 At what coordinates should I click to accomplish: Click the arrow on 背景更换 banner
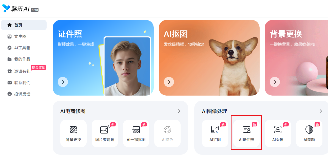pos(275,82)
